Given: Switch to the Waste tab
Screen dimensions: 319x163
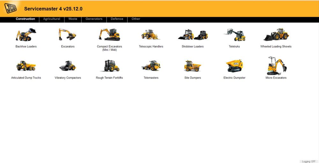Looking at the screenshot, I should point(73,19).
